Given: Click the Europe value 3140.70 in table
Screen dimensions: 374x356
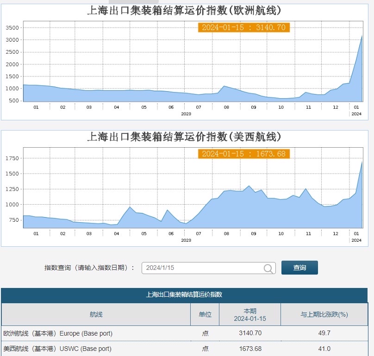Looking at the screenshot, I should 250,333.
